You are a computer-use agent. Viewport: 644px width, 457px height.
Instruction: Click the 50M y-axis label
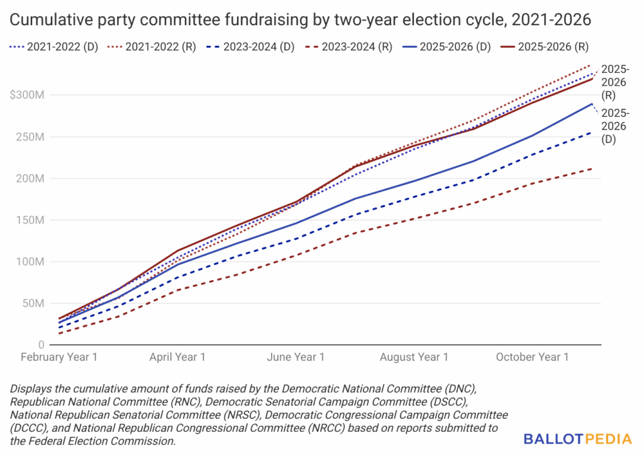31,303
